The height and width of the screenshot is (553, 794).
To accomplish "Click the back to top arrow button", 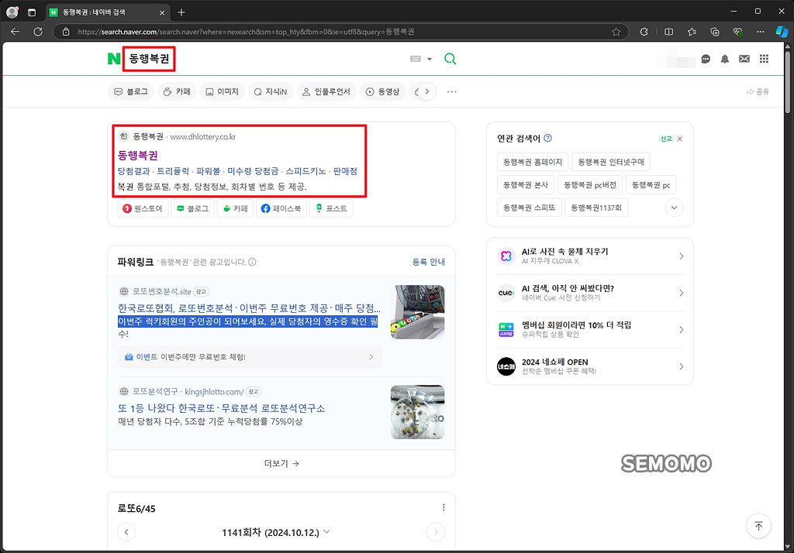I will 758,526.
